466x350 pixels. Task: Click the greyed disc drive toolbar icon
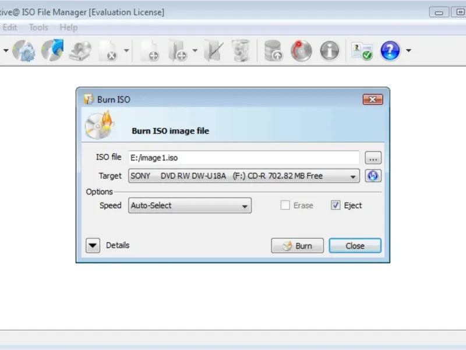[80, 51]
